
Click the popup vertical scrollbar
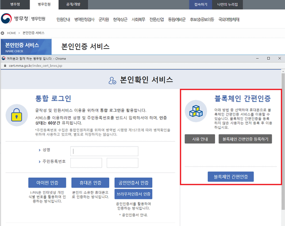283,142
